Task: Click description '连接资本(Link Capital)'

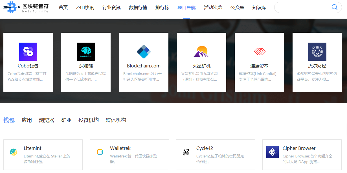Action: click(258, 74)
